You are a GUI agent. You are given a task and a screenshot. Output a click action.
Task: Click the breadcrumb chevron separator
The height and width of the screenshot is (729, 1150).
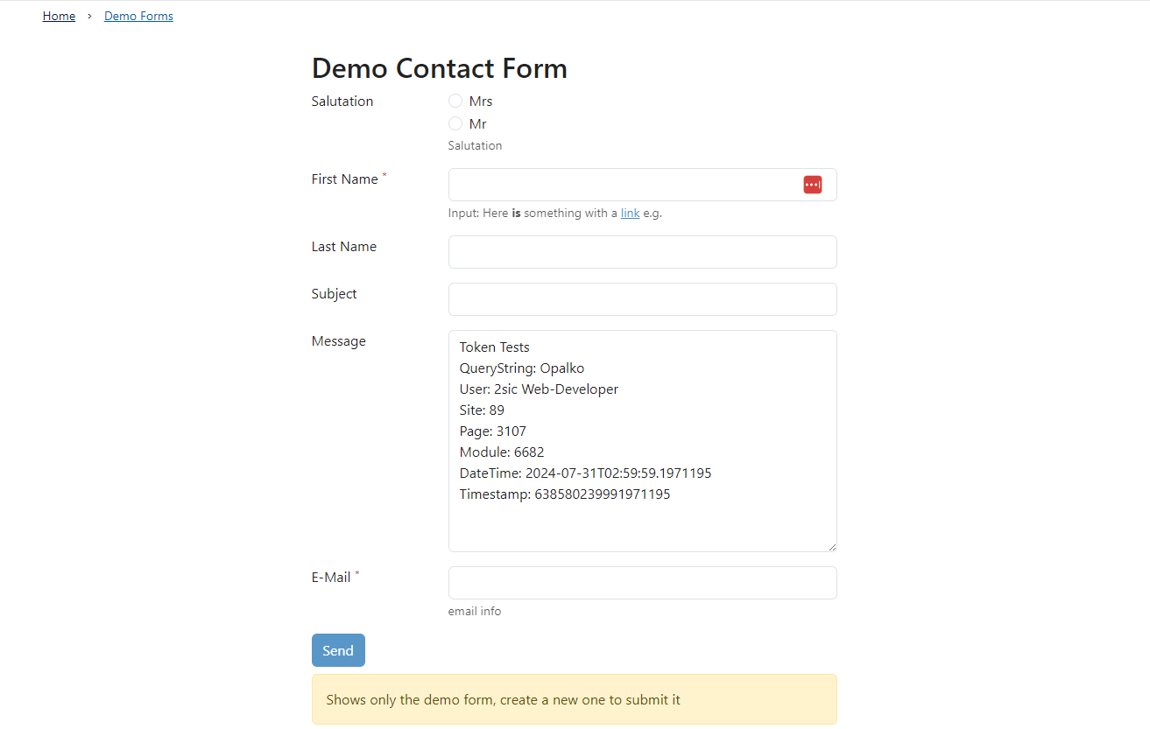89,17
